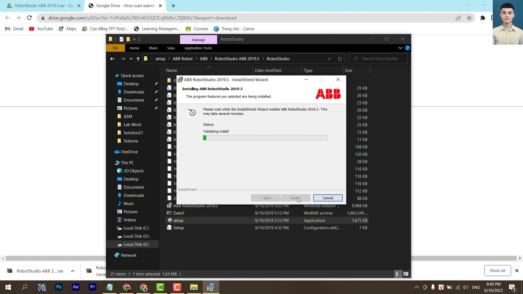This screenshot has height=294, width=523.
Task: Click the browser reload icon
Action: coord(29,18)
